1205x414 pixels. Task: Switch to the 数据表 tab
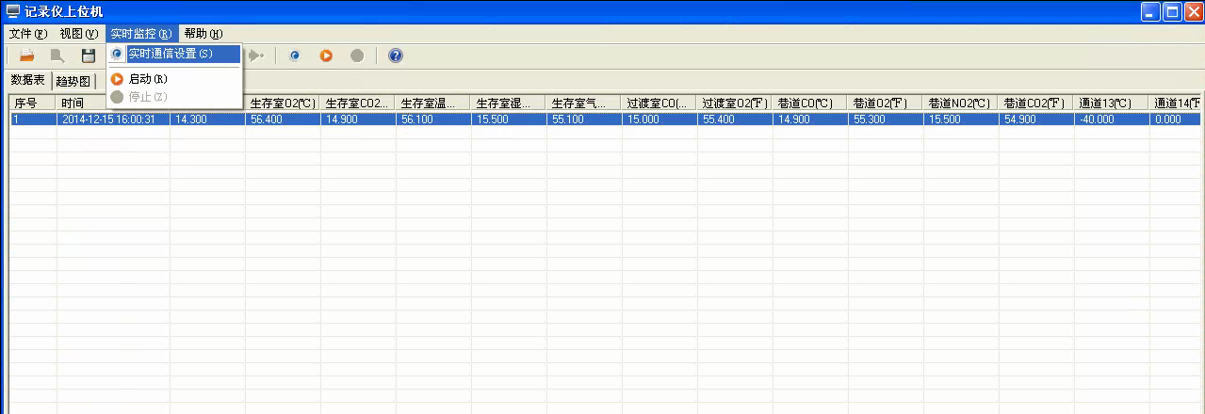tap(28, 80)
